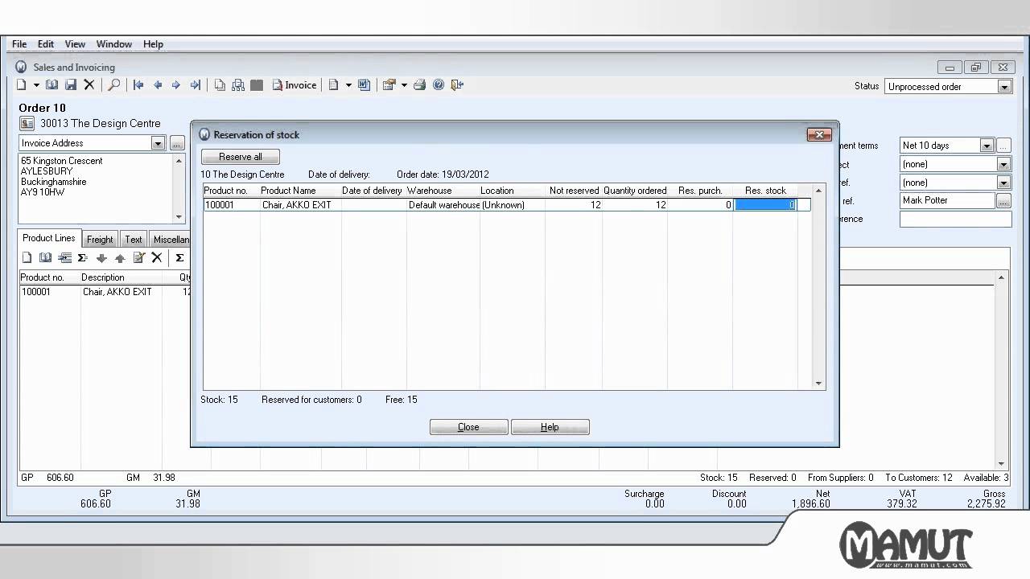Open the magnifying glass search icon
The width and height of the screenshot is (1030, 579).
pyautogui.click(x=114, y=84)
